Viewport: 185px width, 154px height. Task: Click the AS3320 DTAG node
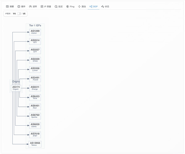pyautogui.click(x=35, y=60)
